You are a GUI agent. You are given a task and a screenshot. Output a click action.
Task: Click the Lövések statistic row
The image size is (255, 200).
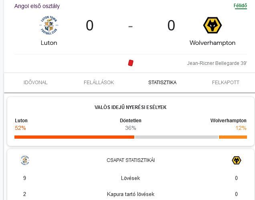tap(130, 178)
